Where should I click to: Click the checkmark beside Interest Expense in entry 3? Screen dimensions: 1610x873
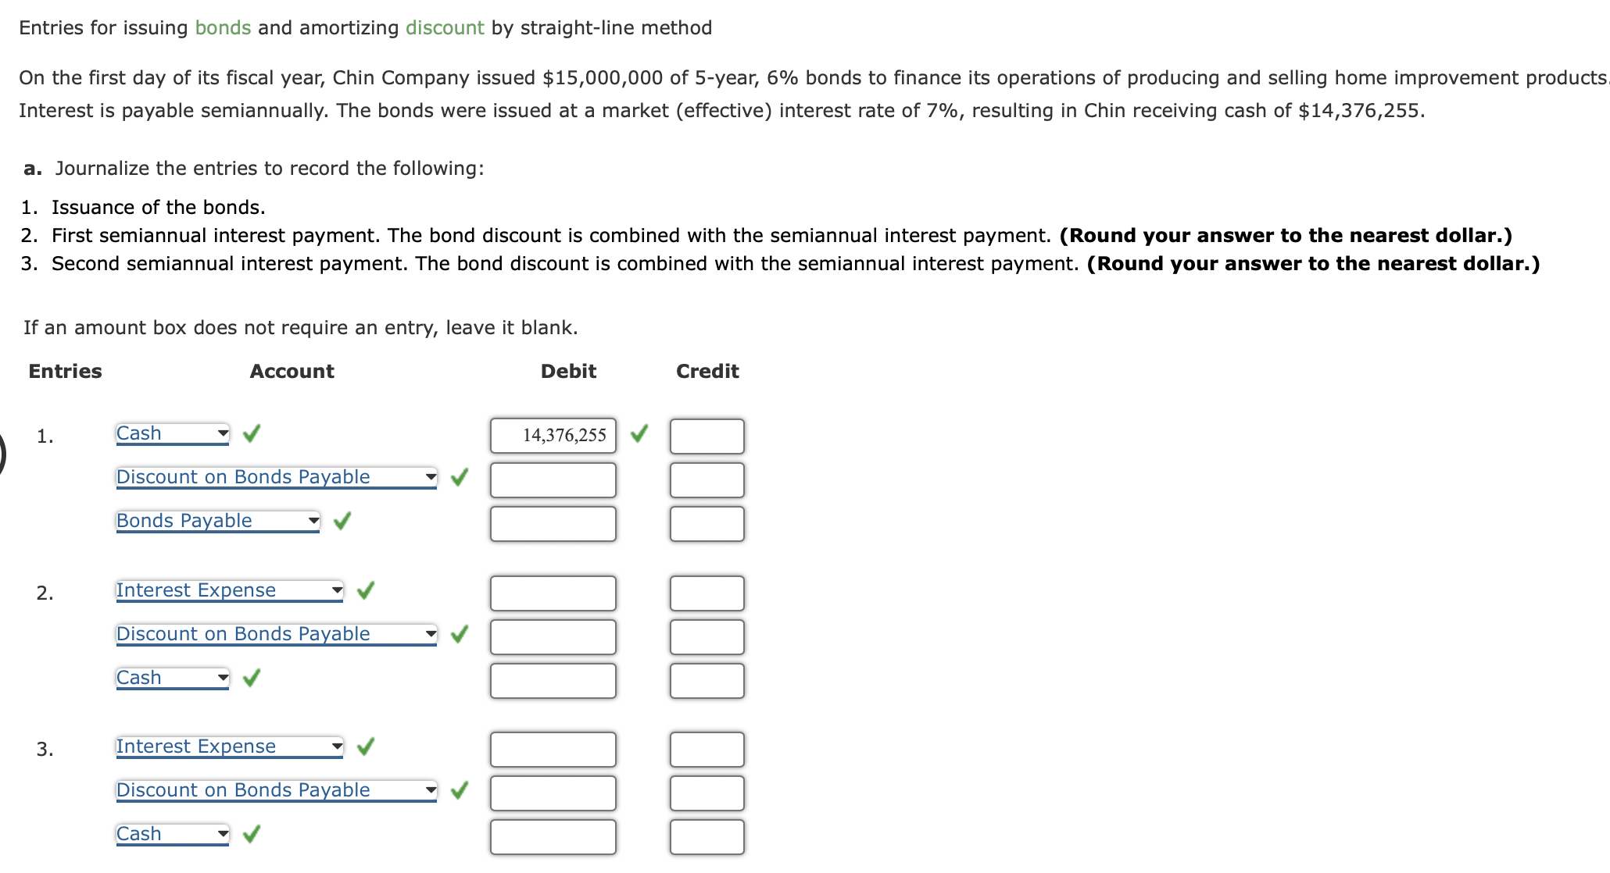click(367, 747)
